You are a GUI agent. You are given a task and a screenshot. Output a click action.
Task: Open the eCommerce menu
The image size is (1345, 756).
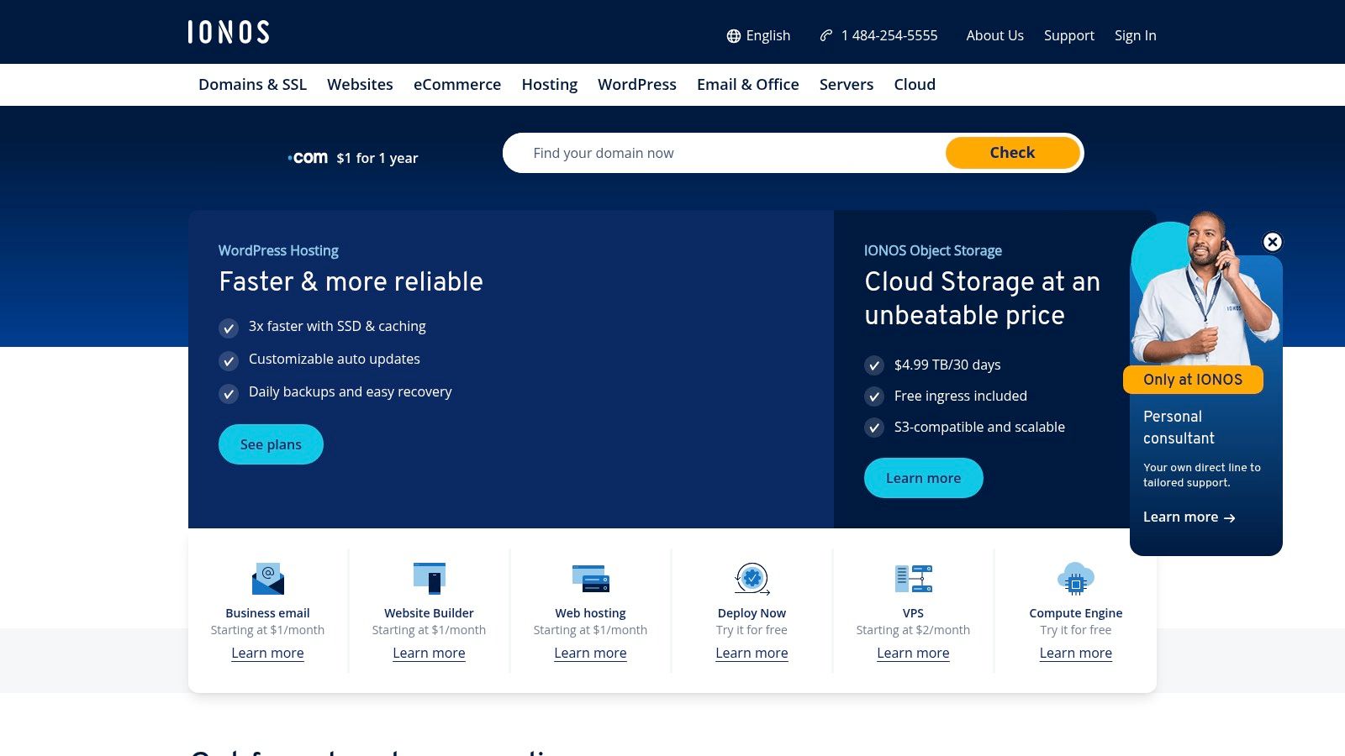tap(457, 84)
